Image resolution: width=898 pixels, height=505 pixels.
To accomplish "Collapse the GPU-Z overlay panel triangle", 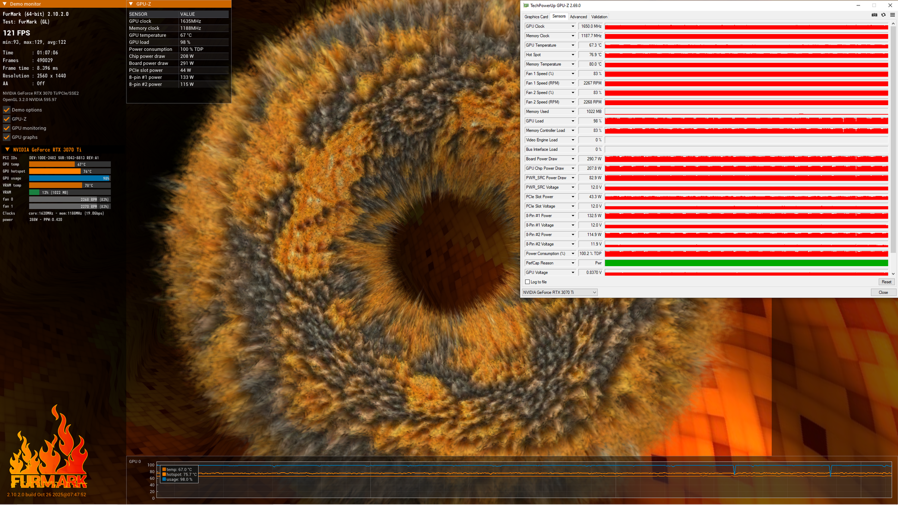I will click(x=131, y=4).
